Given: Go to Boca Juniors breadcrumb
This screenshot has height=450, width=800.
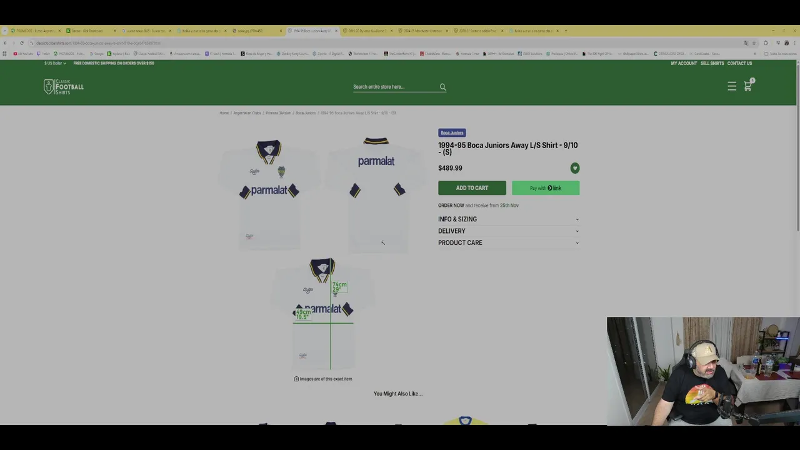Looking at the screenshot, I should [306, 113].
